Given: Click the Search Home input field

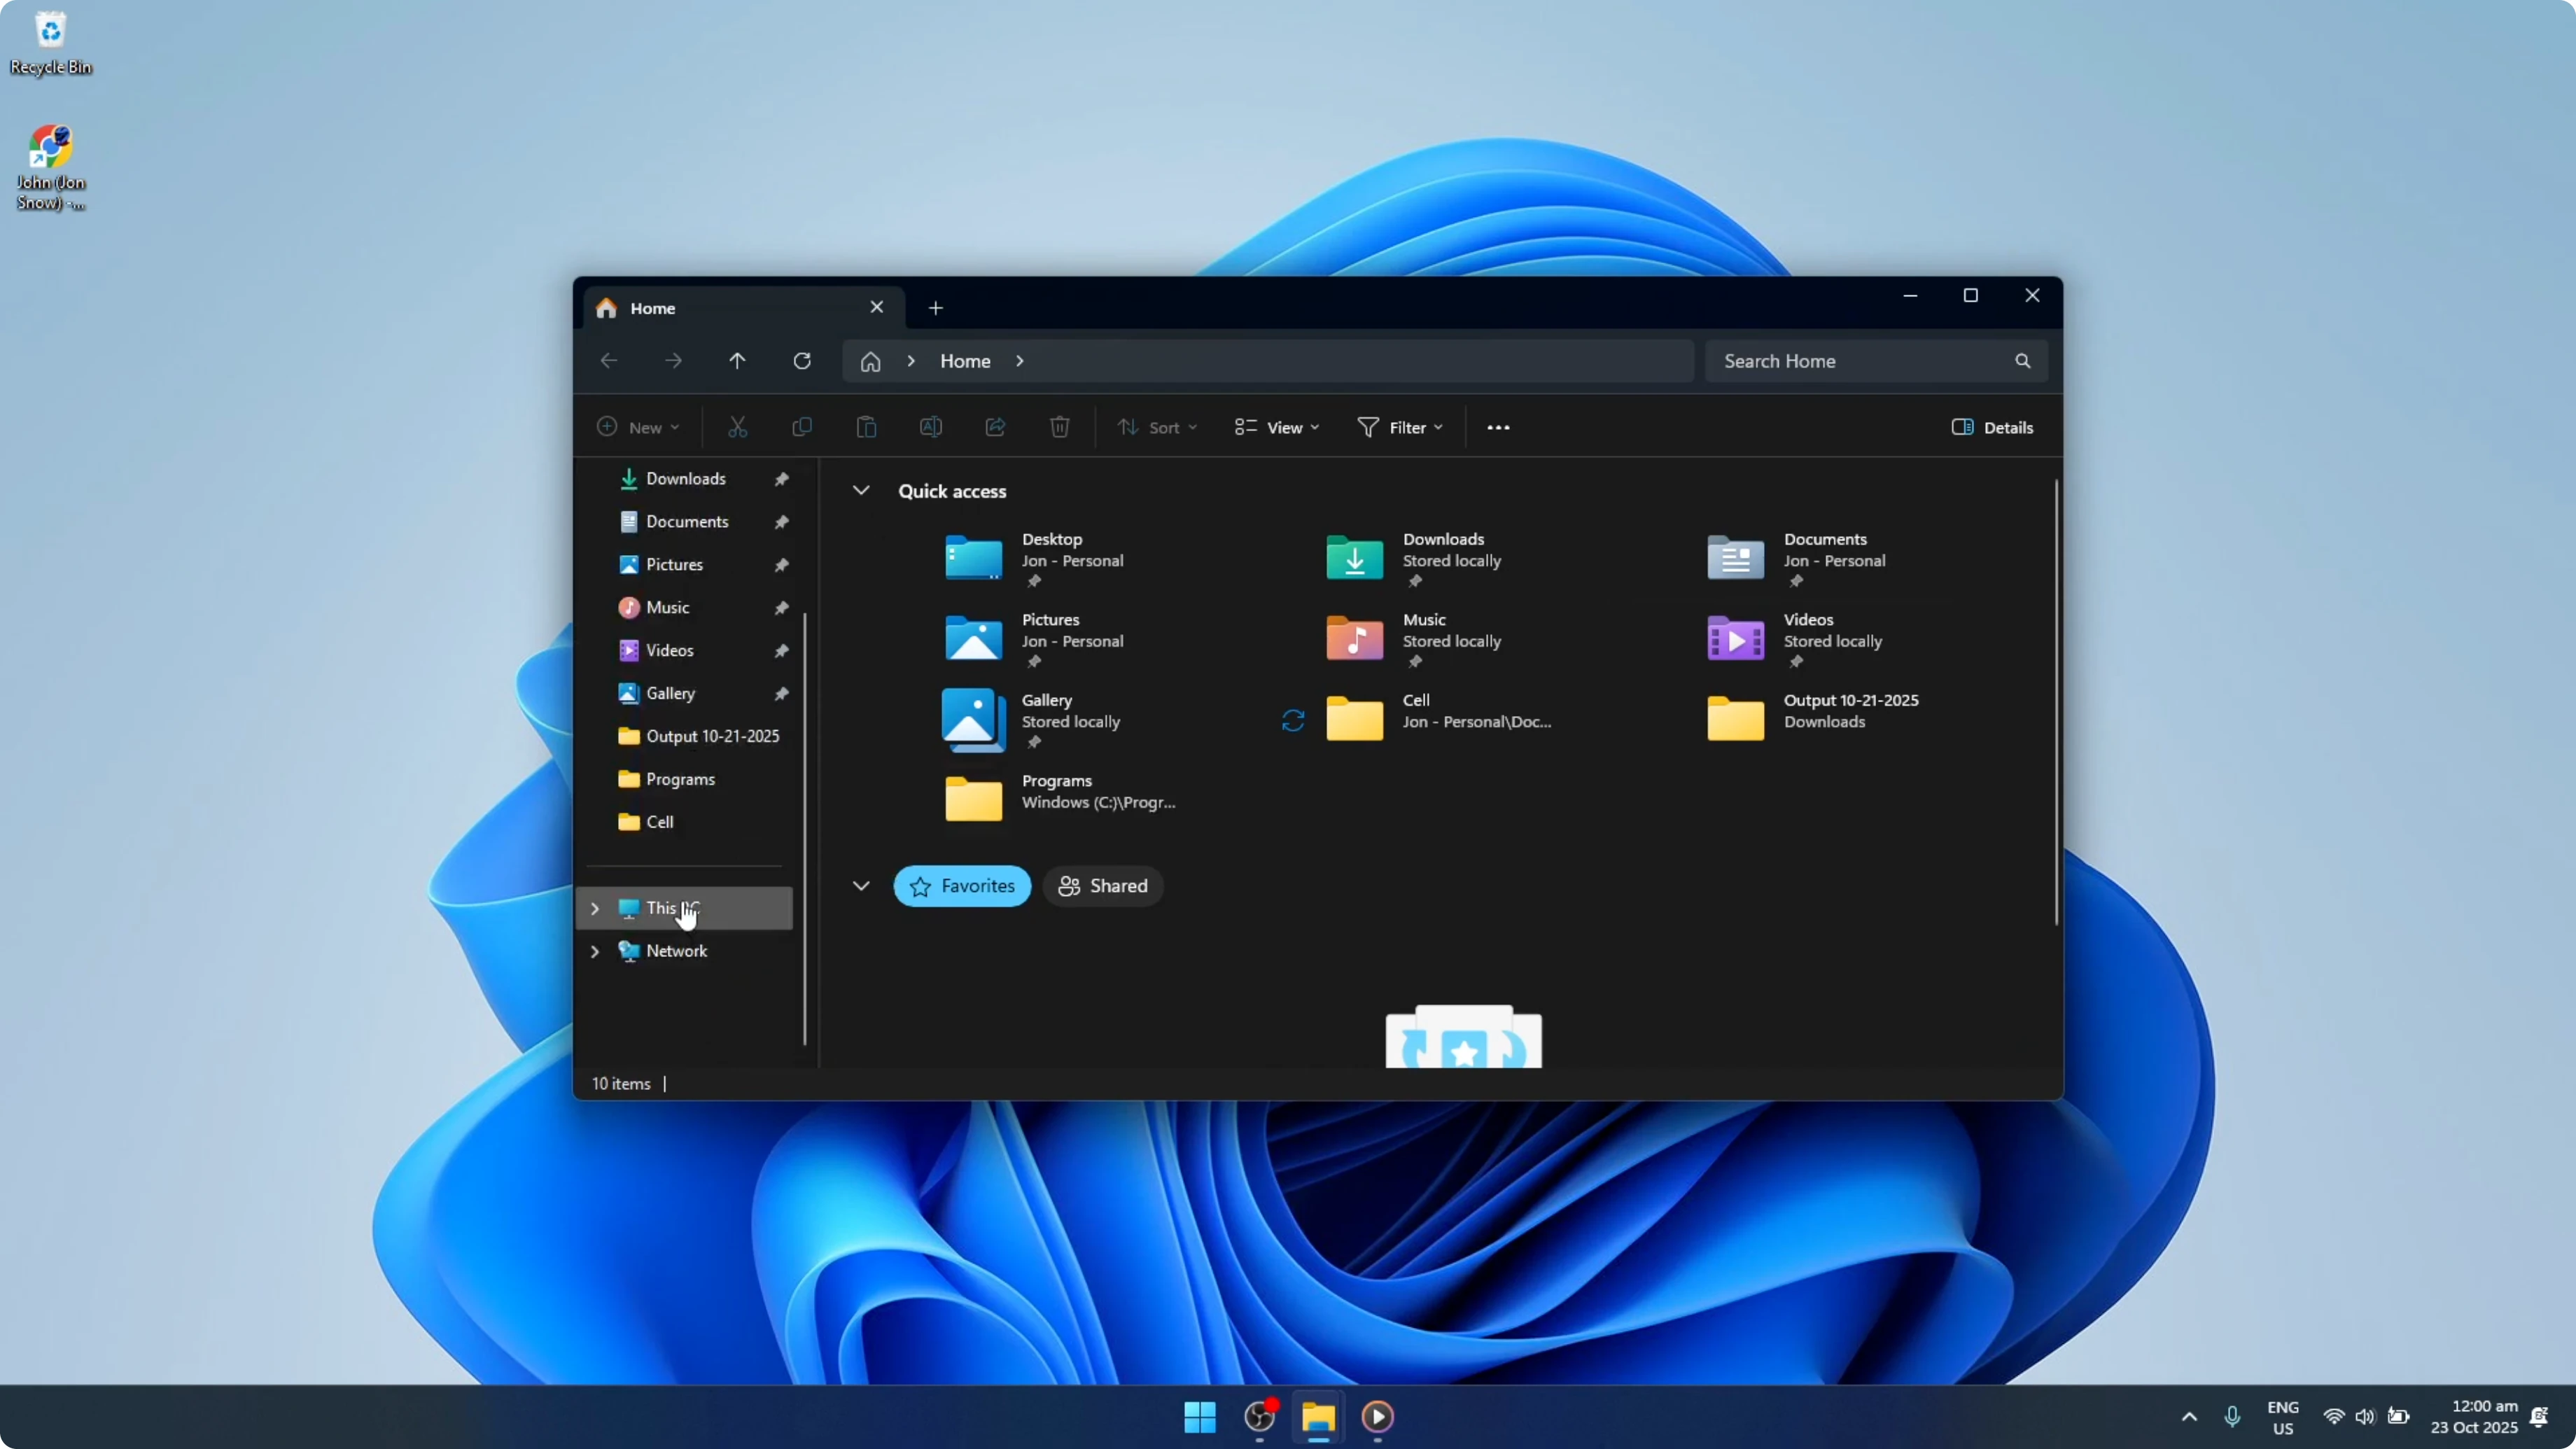Looking at the screenshot, I should [x=1860, y=361].
